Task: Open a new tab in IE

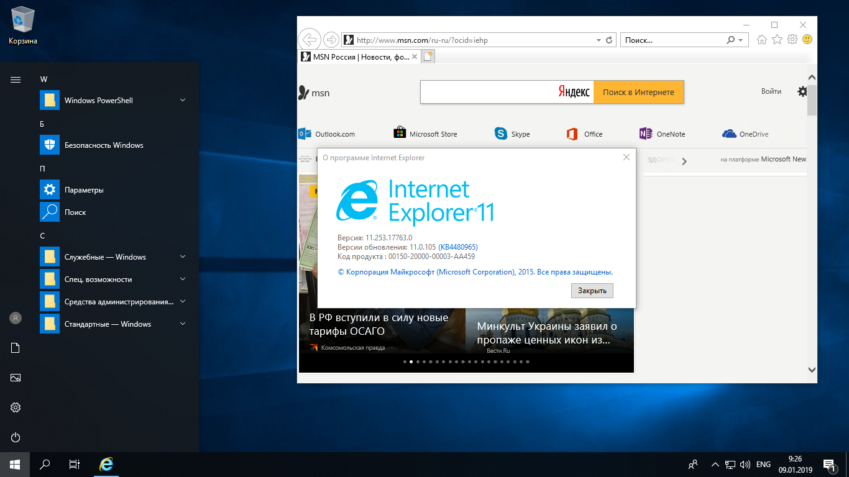Action: click(428, 57)
